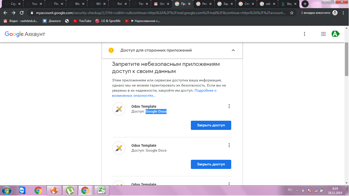This screenshot has width=349, height=196.
Task: Go forward with the browser forward arrow
Action: [x=14, y=13]
